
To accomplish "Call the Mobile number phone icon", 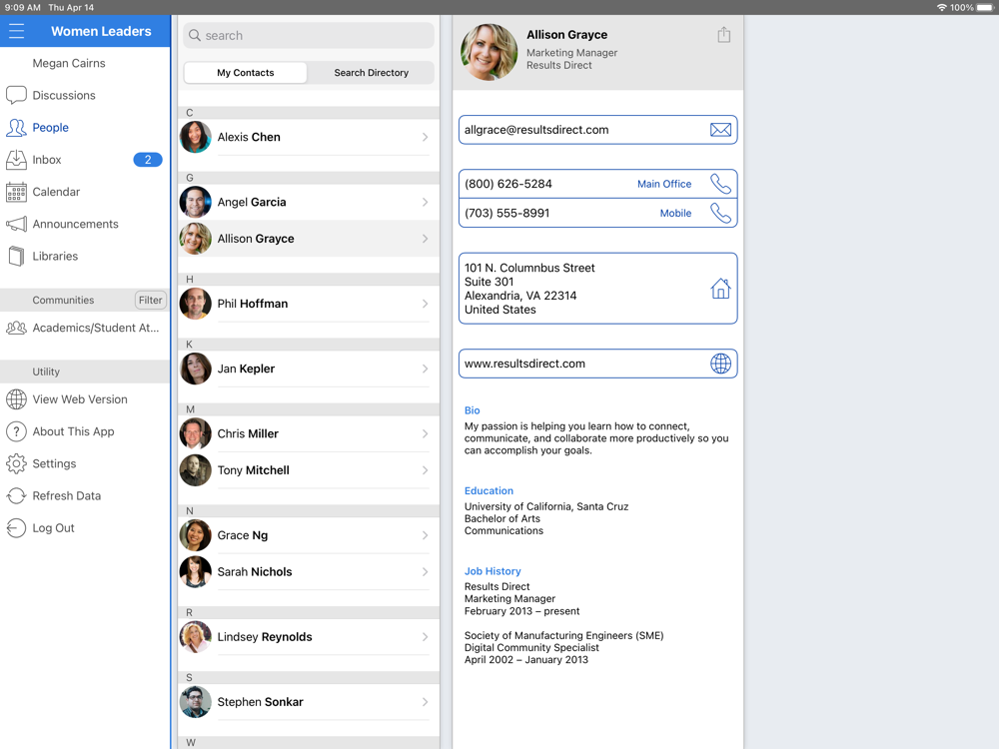I will click(720, 213).
